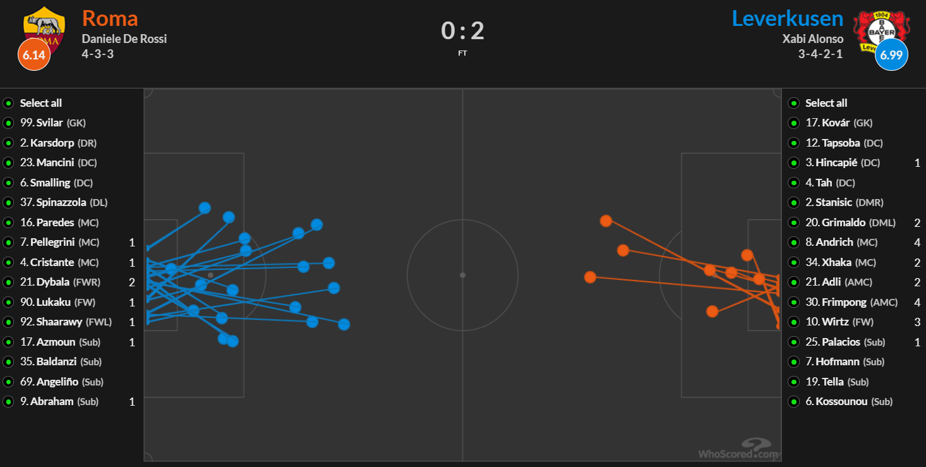Toggle the green dot beside Dybala (FWR)

point(8,282)
